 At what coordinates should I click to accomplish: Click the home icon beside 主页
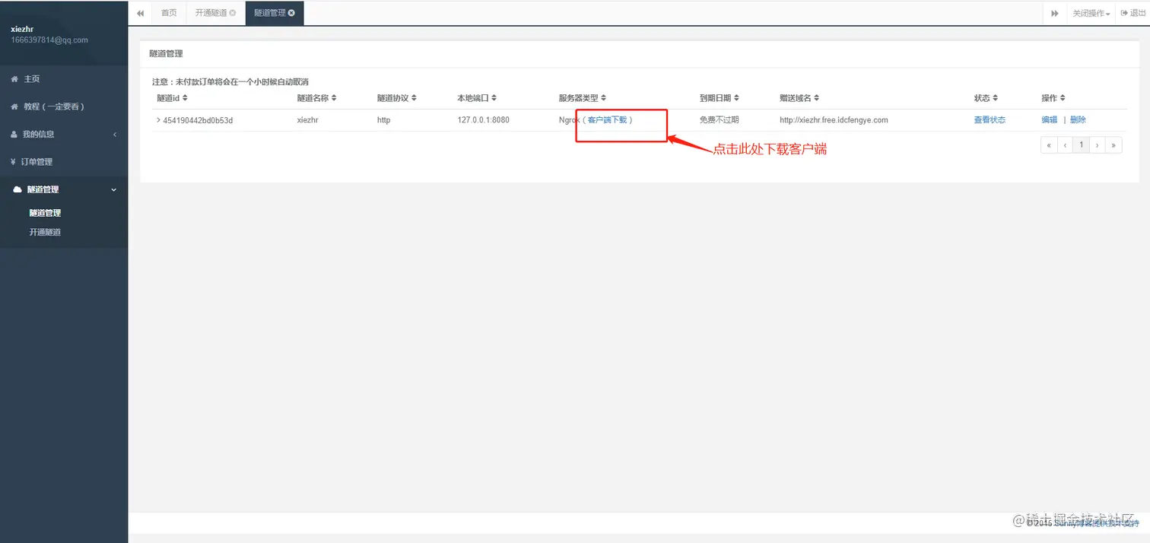pos(14,79)
